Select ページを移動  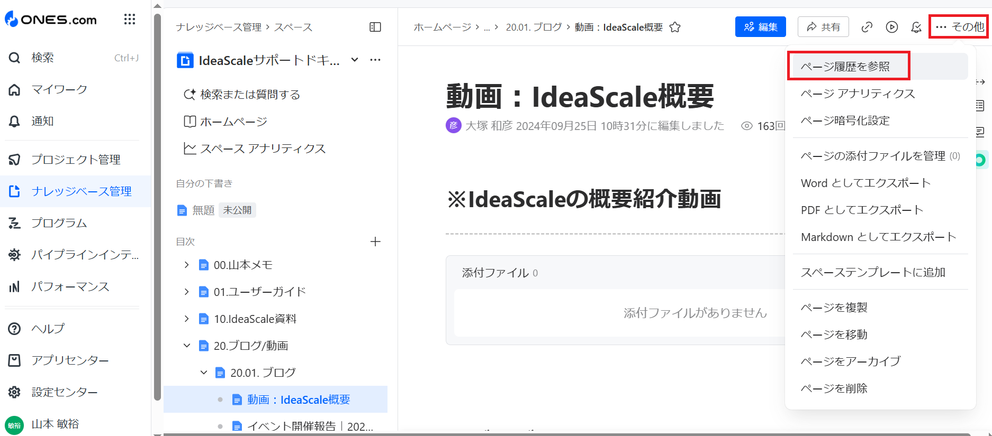click(880, 335)
